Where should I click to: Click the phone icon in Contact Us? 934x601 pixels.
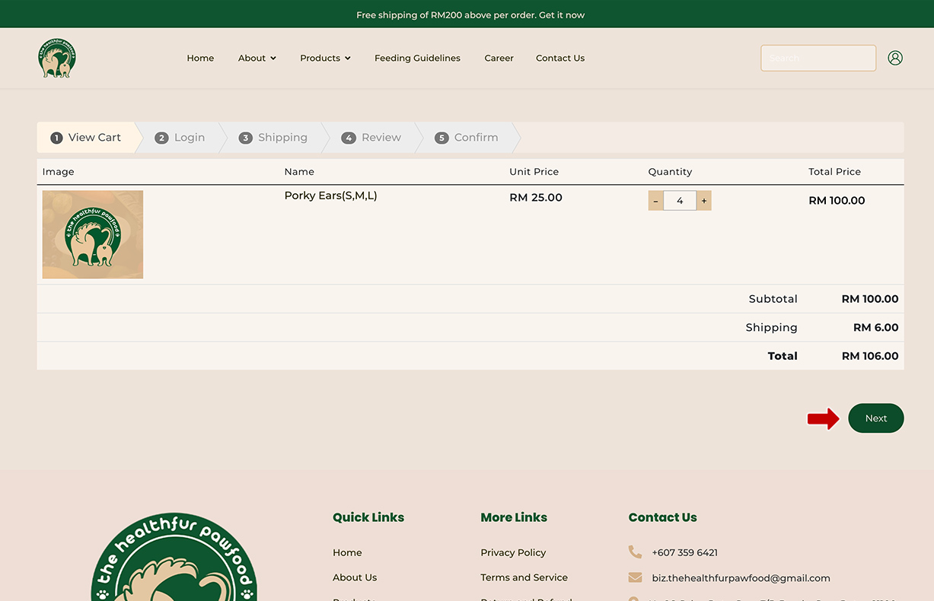[635, 552]
